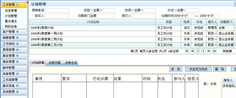
Task: Expand the 消息管理 section
Action: tap(17, 73)
